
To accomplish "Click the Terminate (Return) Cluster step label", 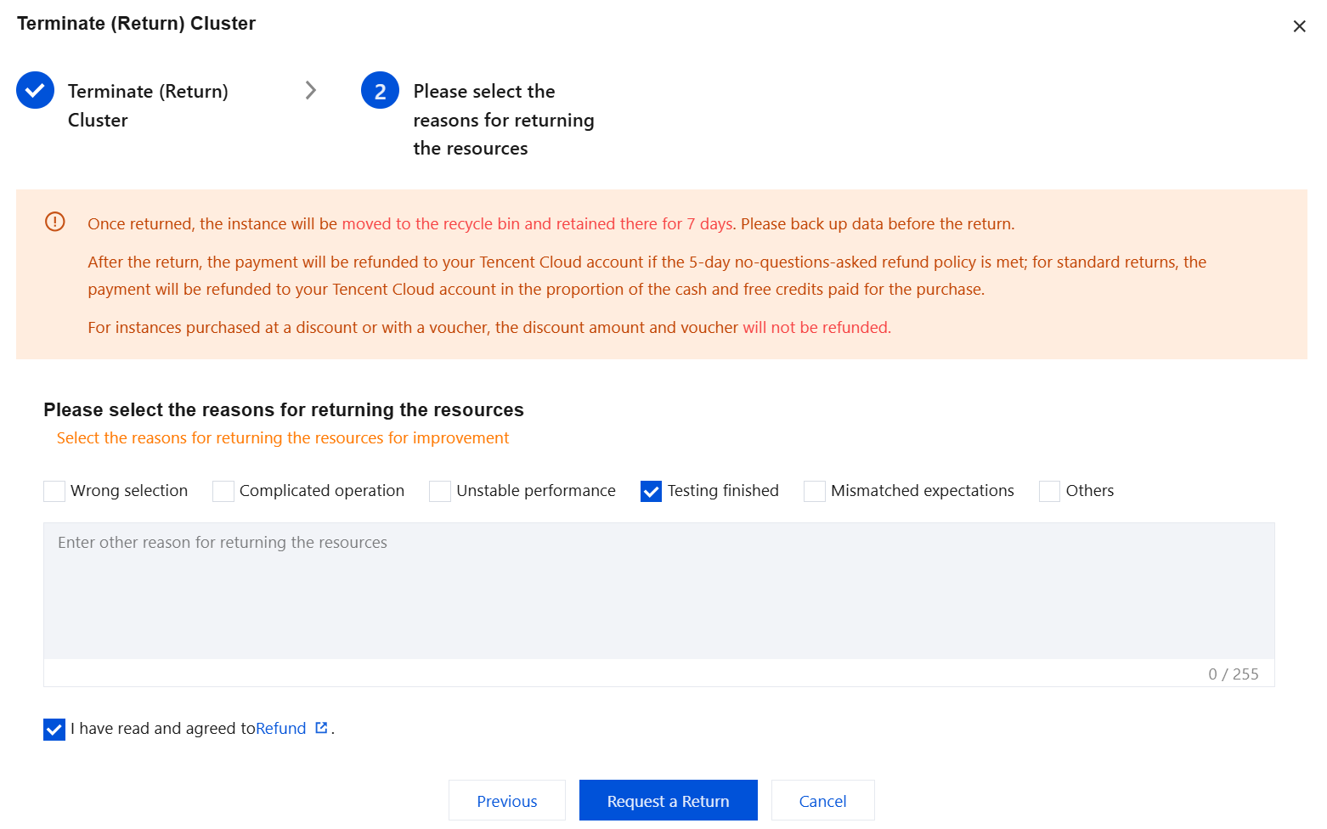I will [x=148, y=105].
